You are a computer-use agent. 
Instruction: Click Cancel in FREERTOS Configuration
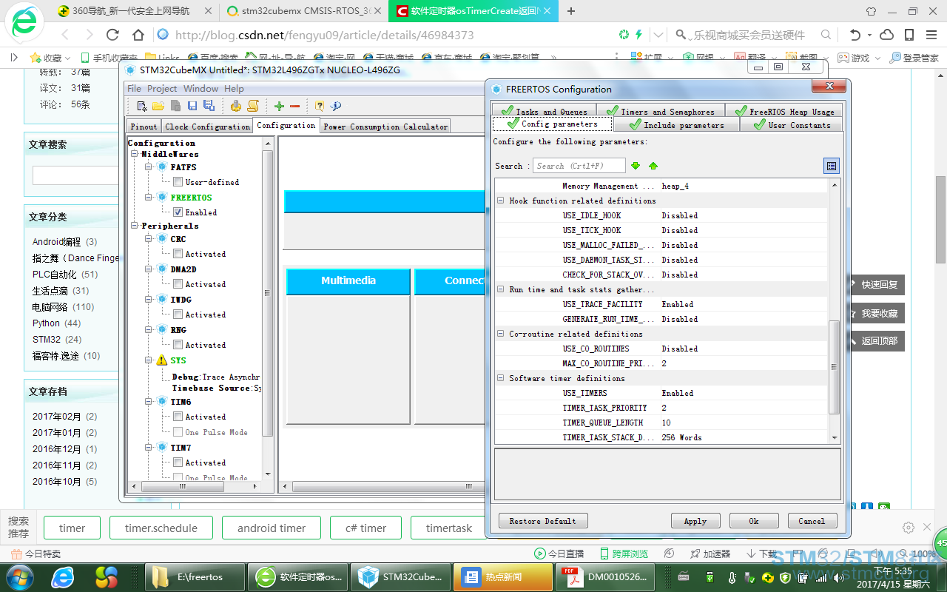812,521
